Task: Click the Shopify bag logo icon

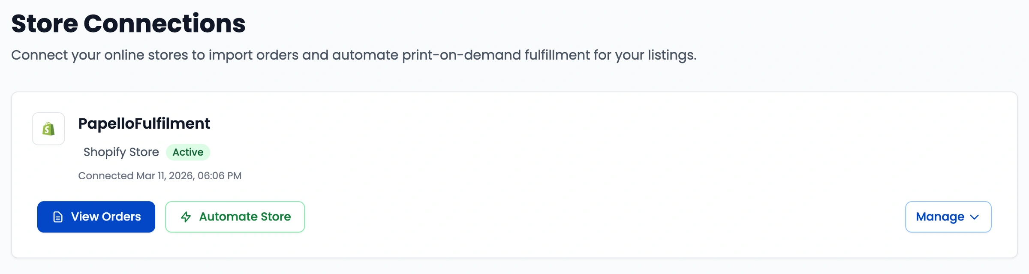Action: click(48, 129)
